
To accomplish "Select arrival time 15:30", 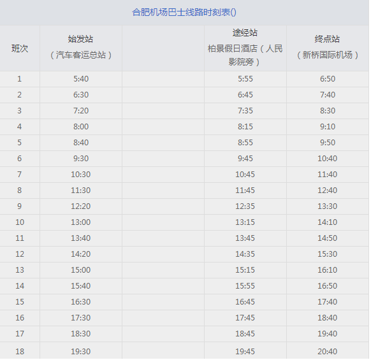I will tap(327, 254).
